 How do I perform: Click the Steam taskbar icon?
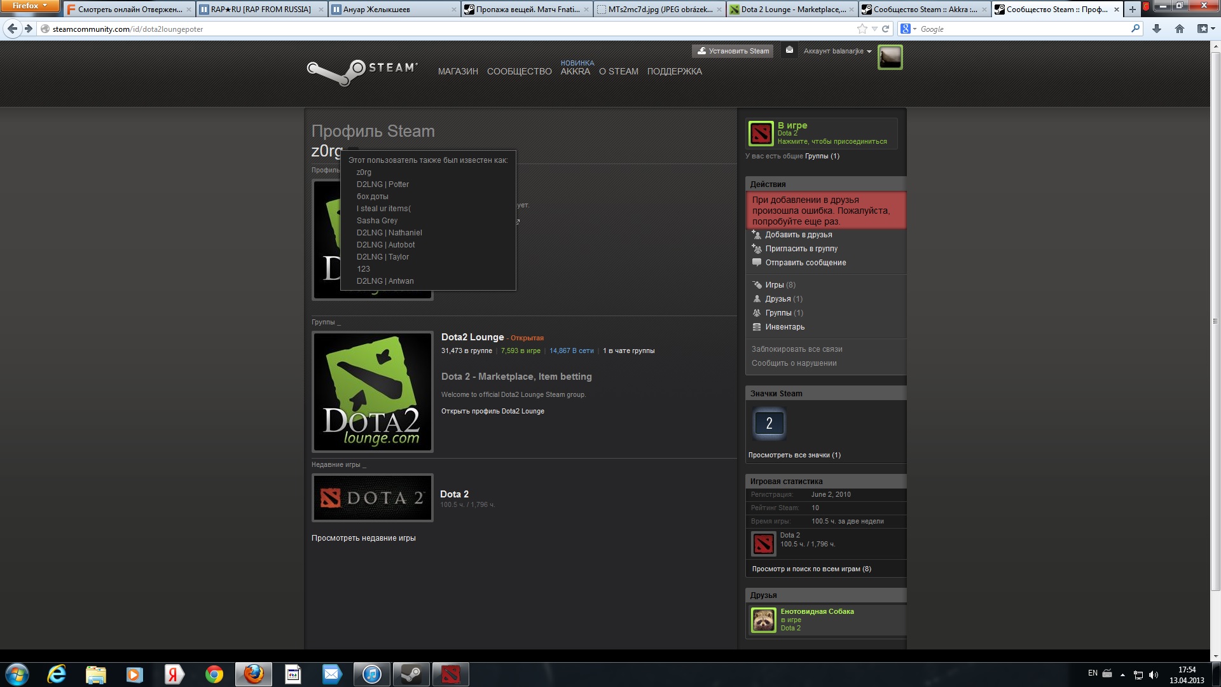[411, 674]
